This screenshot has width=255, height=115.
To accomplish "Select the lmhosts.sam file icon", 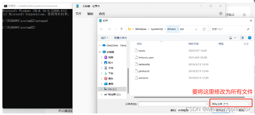I will tap(136, 57).
